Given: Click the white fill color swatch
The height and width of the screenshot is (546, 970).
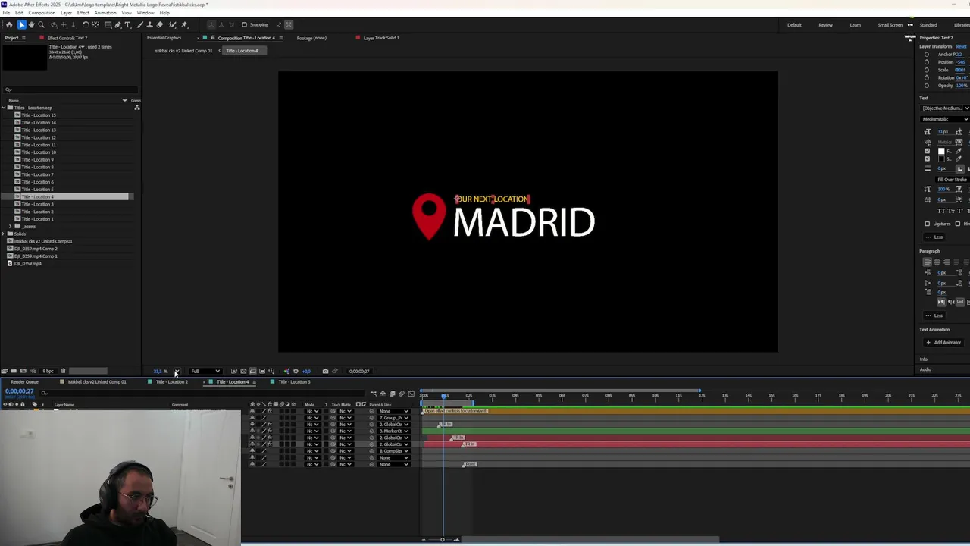Looking at the screenshot, I should pos(941,151).
